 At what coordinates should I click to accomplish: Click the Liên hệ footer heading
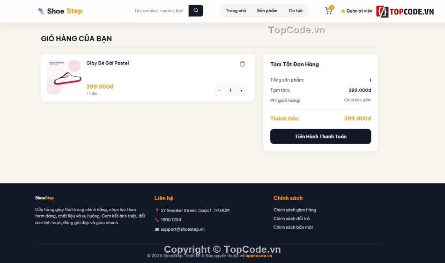pyautogui.click(x=163, y=198)
